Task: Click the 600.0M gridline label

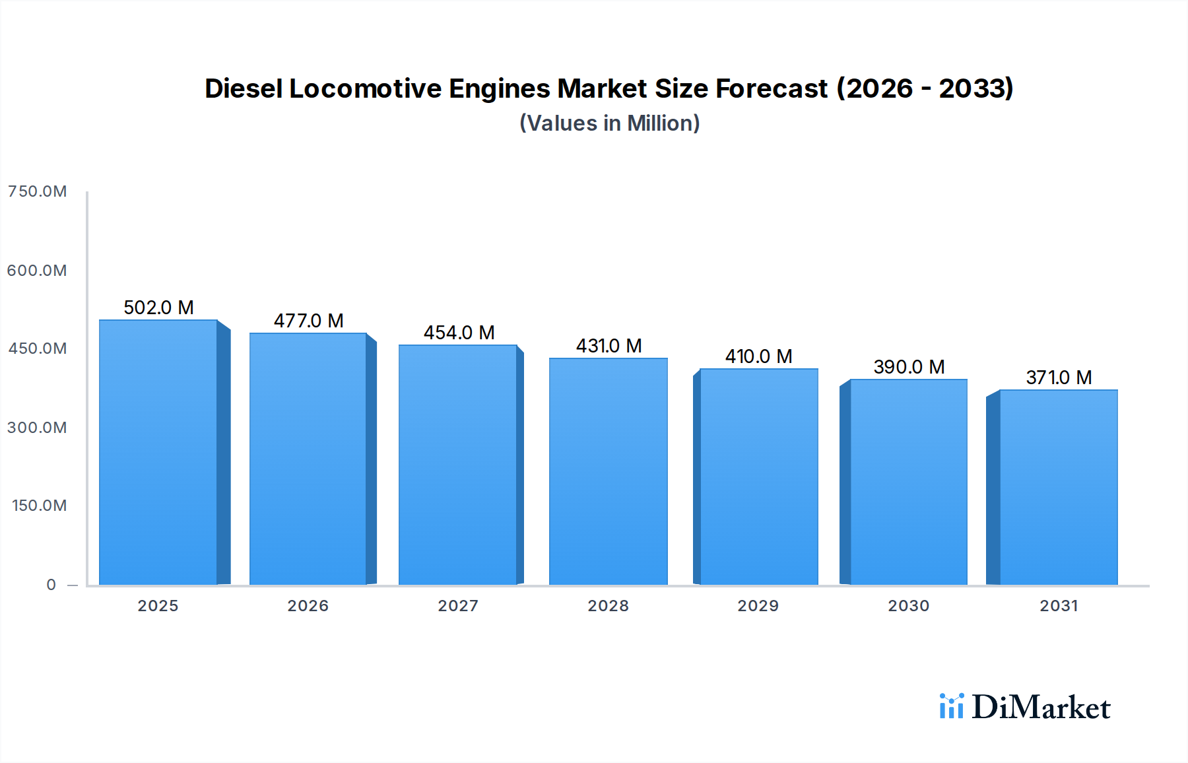Action: 37,270
